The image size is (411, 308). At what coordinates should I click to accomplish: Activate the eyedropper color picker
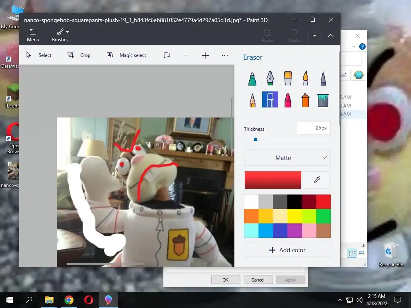tap(317, 180)
